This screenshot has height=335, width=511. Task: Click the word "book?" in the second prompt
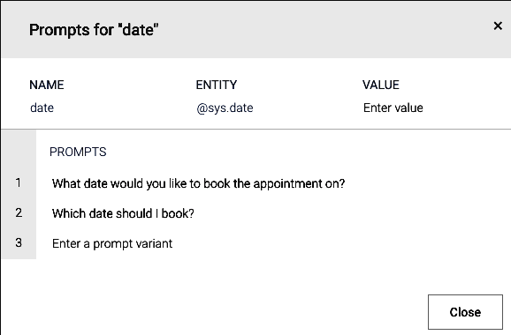178,213
